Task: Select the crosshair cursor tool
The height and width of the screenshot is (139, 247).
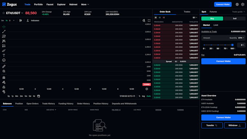Action: (4, 27)
